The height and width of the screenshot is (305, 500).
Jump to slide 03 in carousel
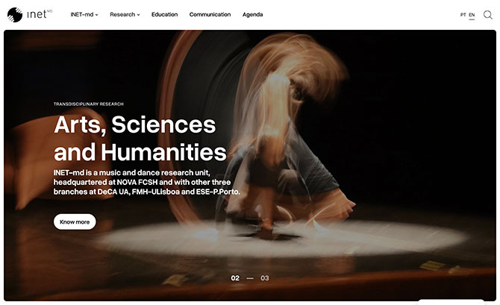[x=265, y=278]
